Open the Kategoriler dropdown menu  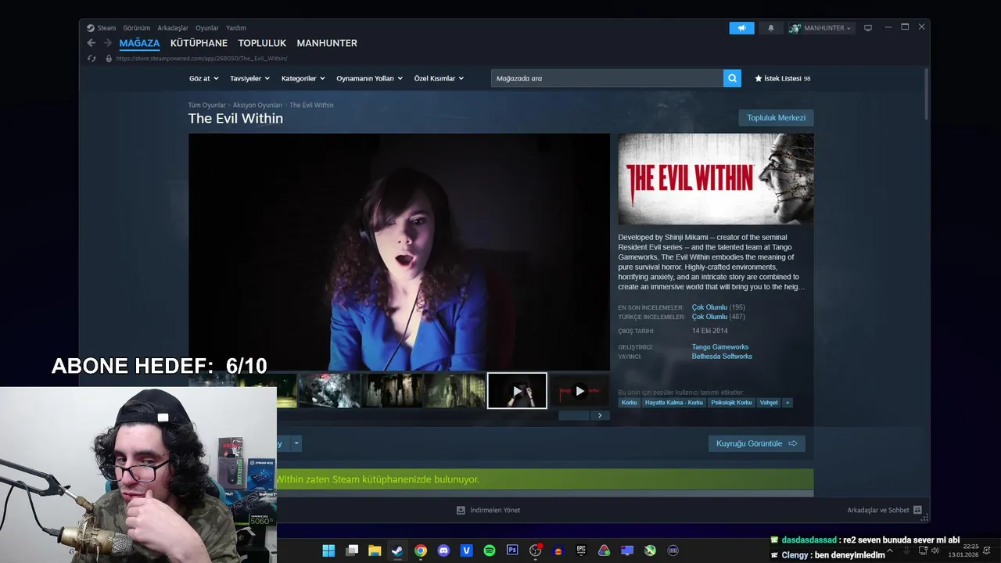tap(303, 78)
